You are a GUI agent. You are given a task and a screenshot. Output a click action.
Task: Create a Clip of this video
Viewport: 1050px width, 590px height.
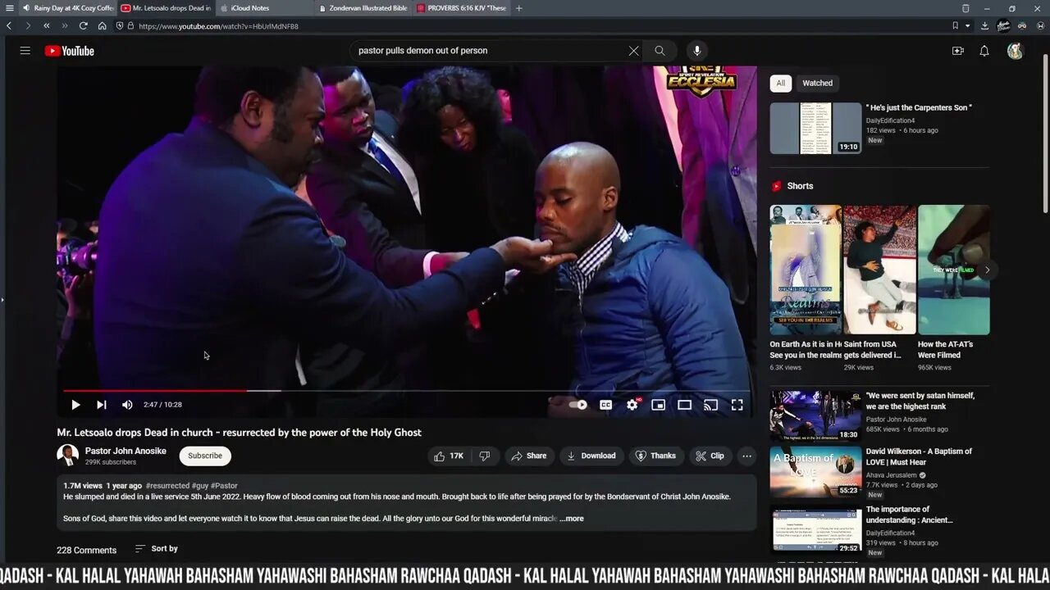click(x=710, y=456)
